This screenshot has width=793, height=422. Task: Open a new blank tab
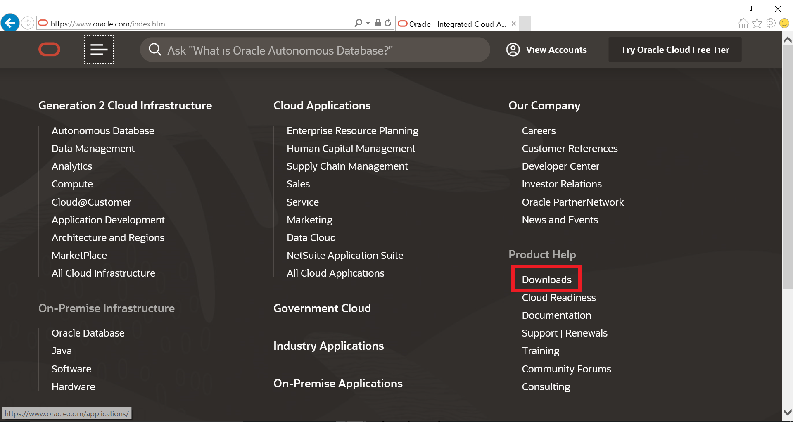tap(525, 24)
